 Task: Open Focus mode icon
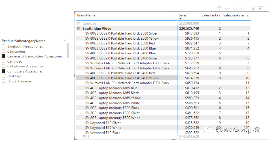point(261,8)
